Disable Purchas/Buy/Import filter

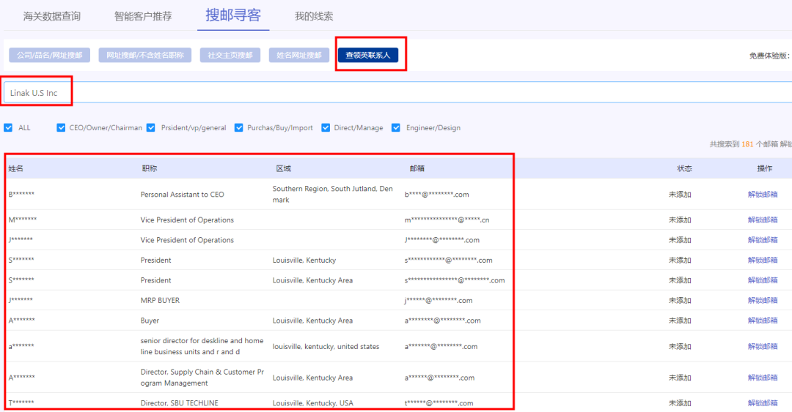point(239,127)
